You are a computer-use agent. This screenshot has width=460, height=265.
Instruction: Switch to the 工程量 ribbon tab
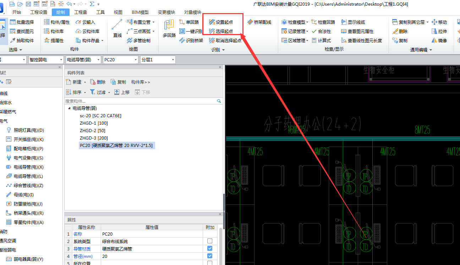(81, 12)
